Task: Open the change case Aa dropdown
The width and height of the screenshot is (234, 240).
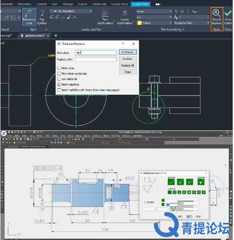Action: [x=195, y=11]
